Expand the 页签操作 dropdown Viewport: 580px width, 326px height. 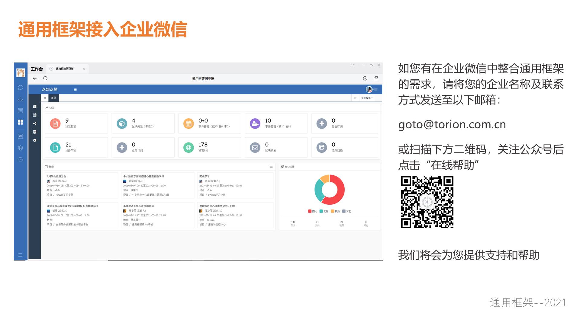pos(367,98)
